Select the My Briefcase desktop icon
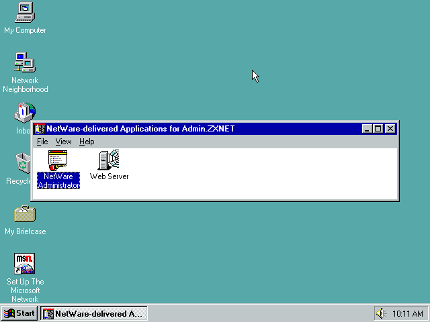This screenshot has width=430, height=322. (25, 213)
